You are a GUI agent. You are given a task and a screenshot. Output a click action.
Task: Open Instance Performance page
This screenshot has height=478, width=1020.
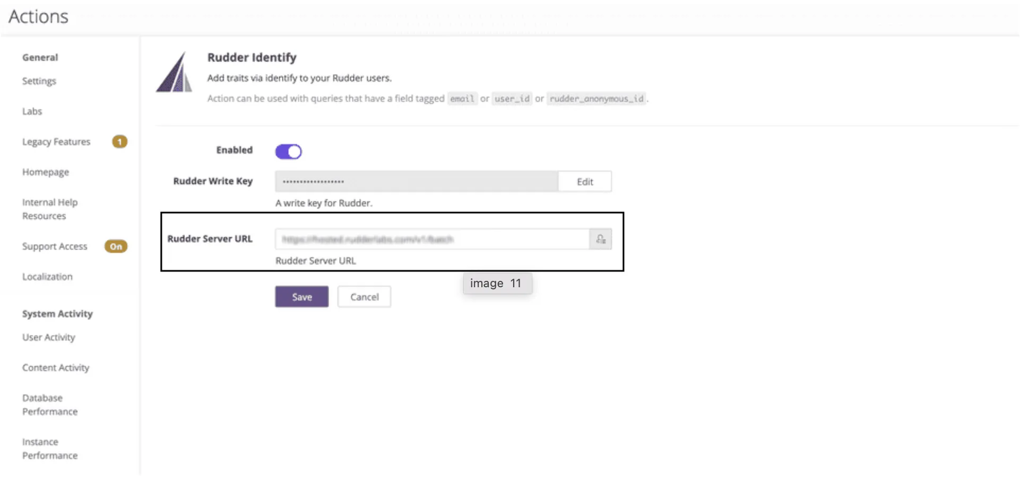[x=50, y=448]
